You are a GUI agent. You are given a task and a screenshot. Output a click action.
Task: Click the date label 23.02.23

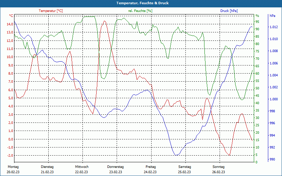pos(116,172)
